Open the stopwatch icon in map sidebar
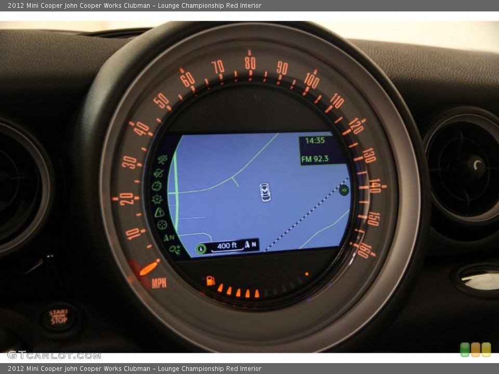Viewport: 499px width, 374px height. 156,186
